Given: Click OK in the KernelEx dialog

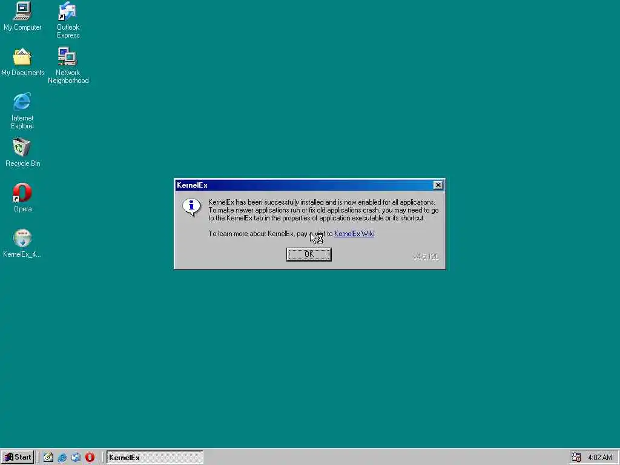Looking at the screenshot, I should pyautogui.click(x=309, y=254).
